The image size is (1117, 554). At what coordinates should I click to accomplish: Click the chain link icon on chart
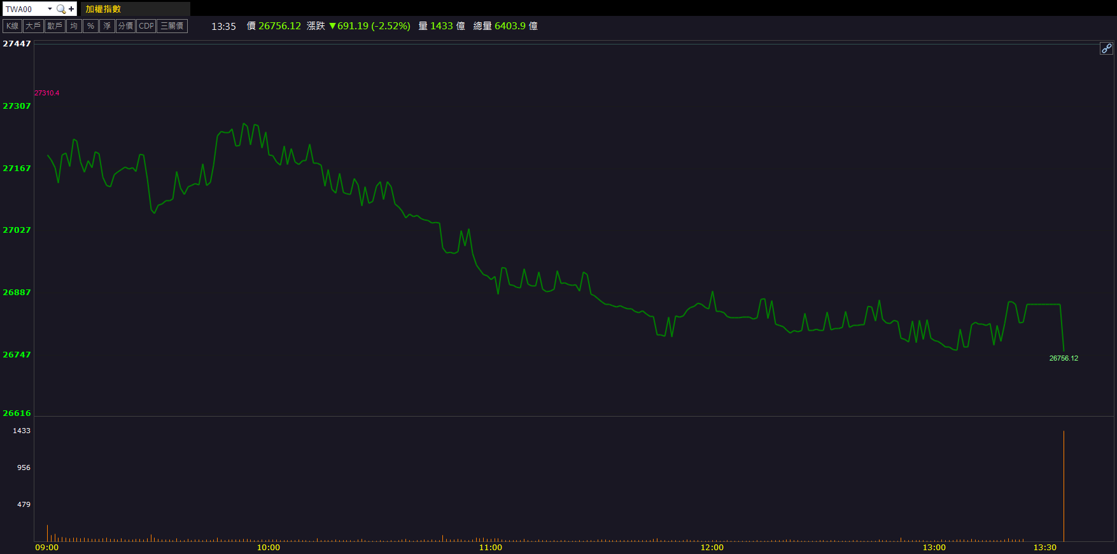pyautogui.click(x=1106, y=48)
